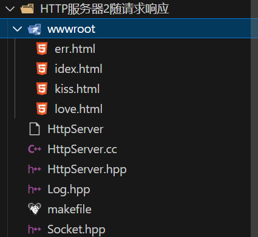The width and height of the screenshot is (258, 237).
Task: Click the h++ icon beside Socket.hpp
Action: click(35, 229)
